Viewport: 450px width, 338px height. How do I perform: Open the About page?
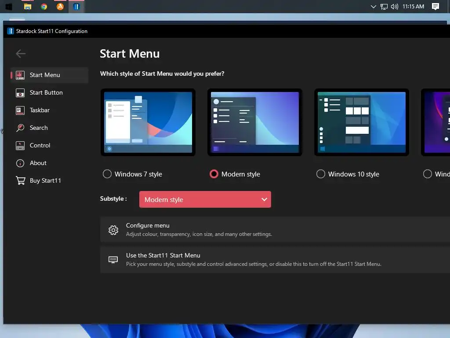(x=49, y=163)
